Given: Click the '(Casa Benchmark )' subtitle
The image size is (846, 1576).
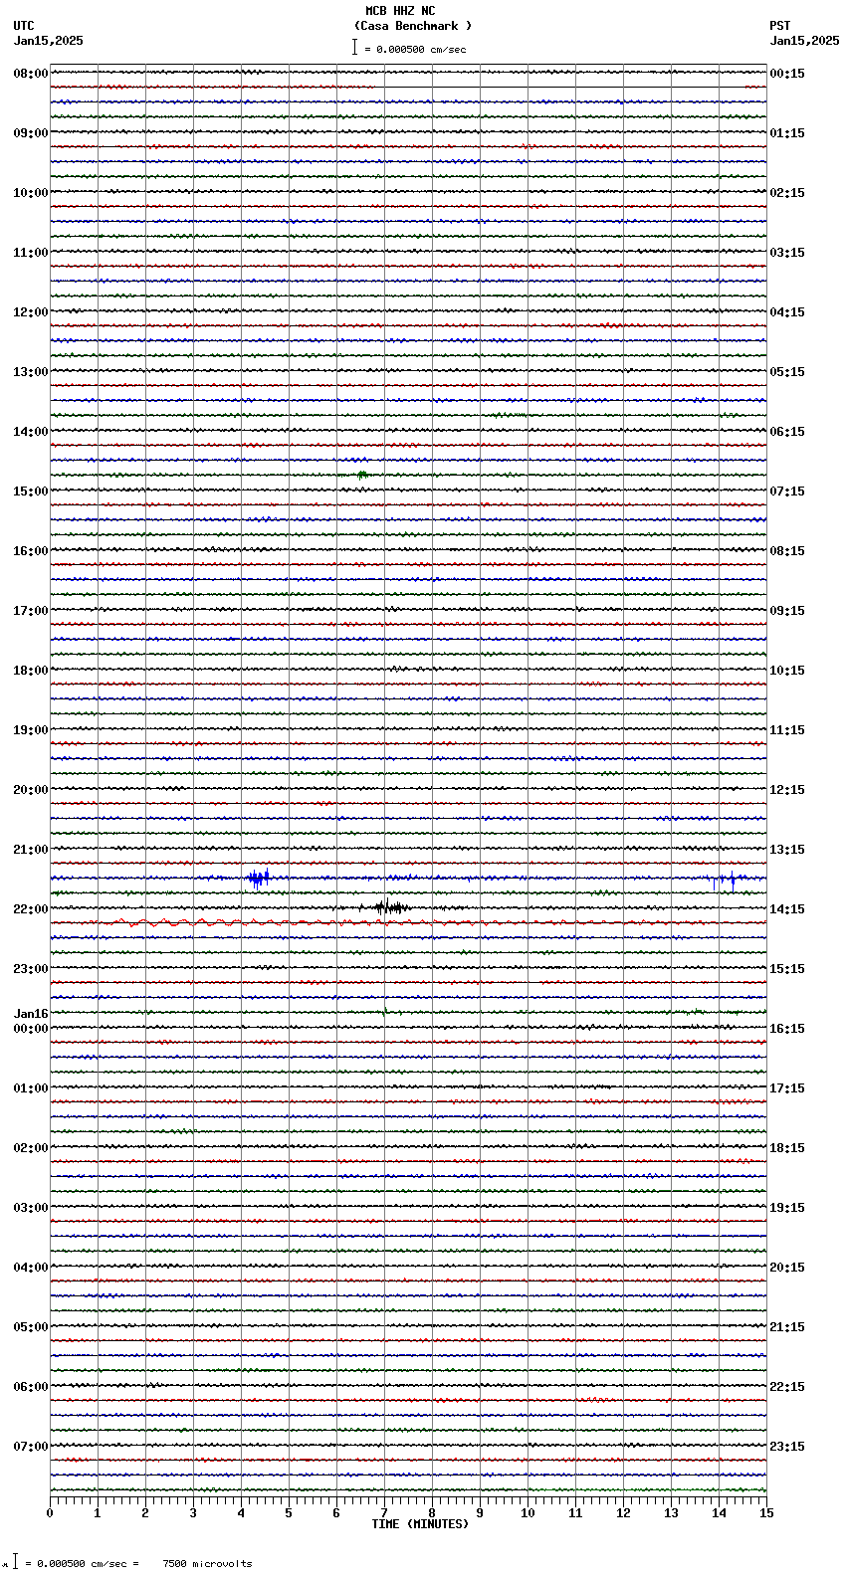Looking at the screenshot, I should (413, 26).
